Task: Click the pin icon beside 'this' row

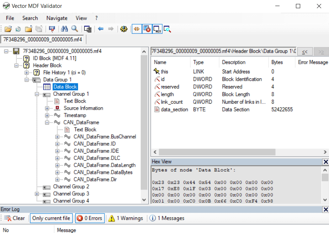Action: 156,71
